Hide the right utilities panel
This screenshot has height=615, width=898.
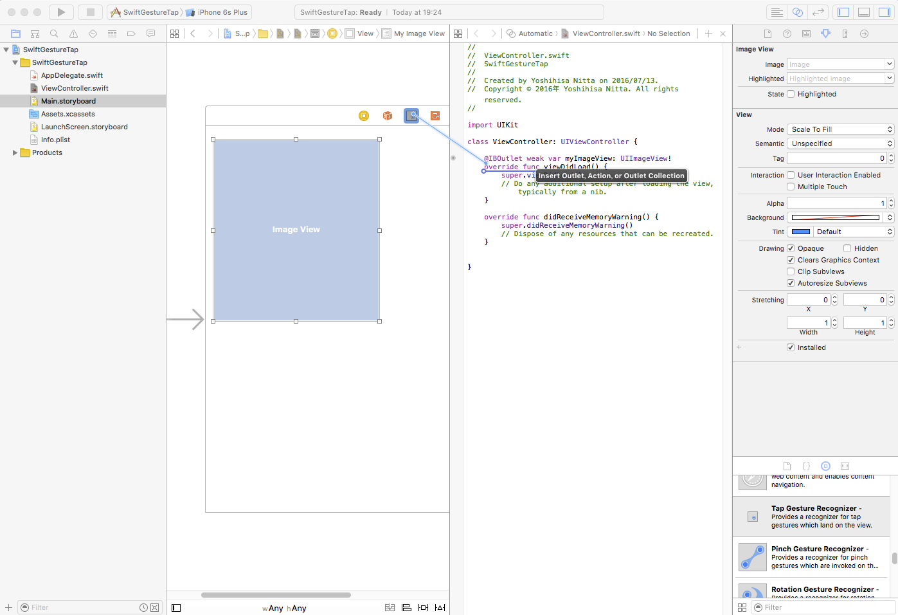click(885, 12)
